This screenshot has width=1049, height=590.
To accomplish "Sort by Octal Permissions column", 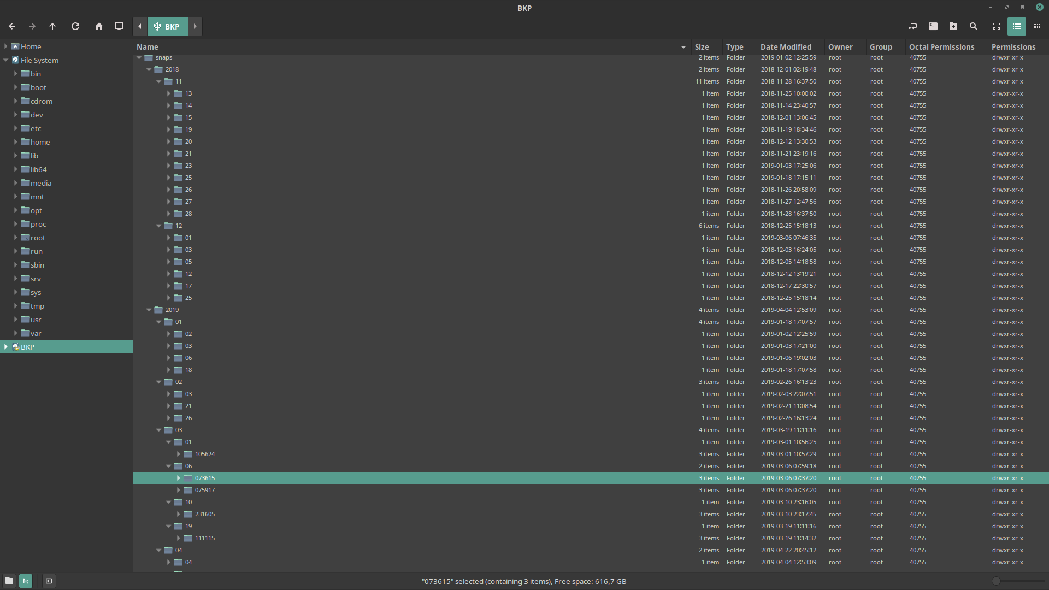I will pyautogui.click(x=946, y=47).
